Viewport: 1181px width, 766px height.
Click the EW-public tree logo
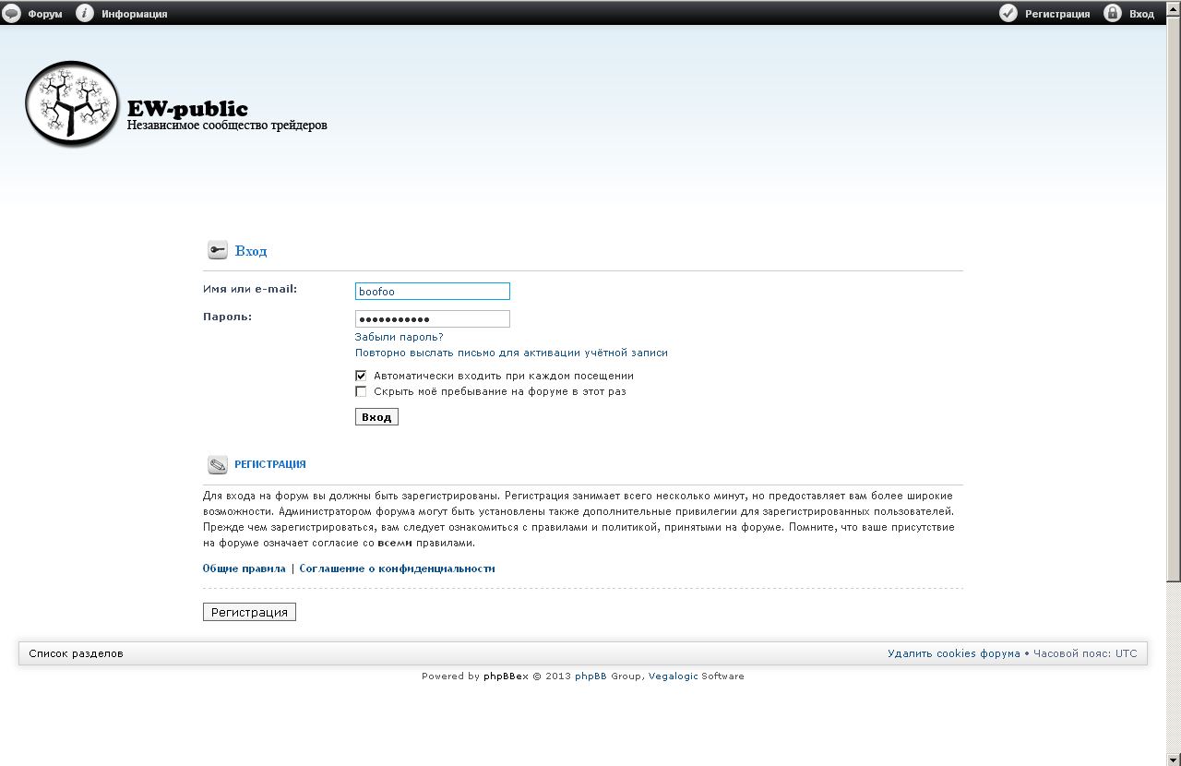[72, 104]
